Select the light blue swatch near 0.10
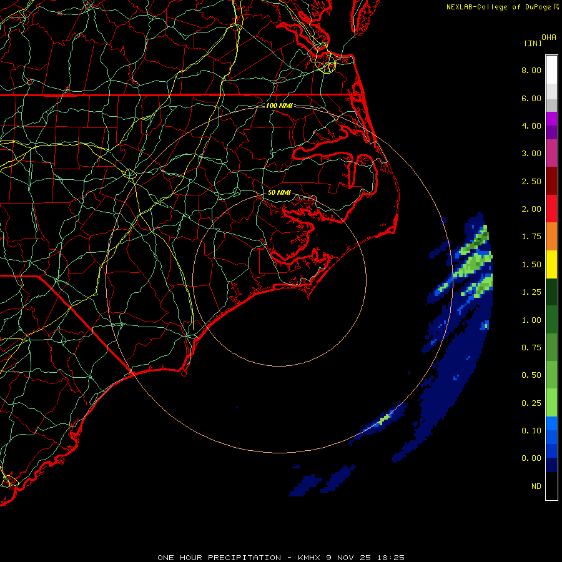The height and width of the screenshot is (562, 562). pyautogui.click(x=551, y=423)
